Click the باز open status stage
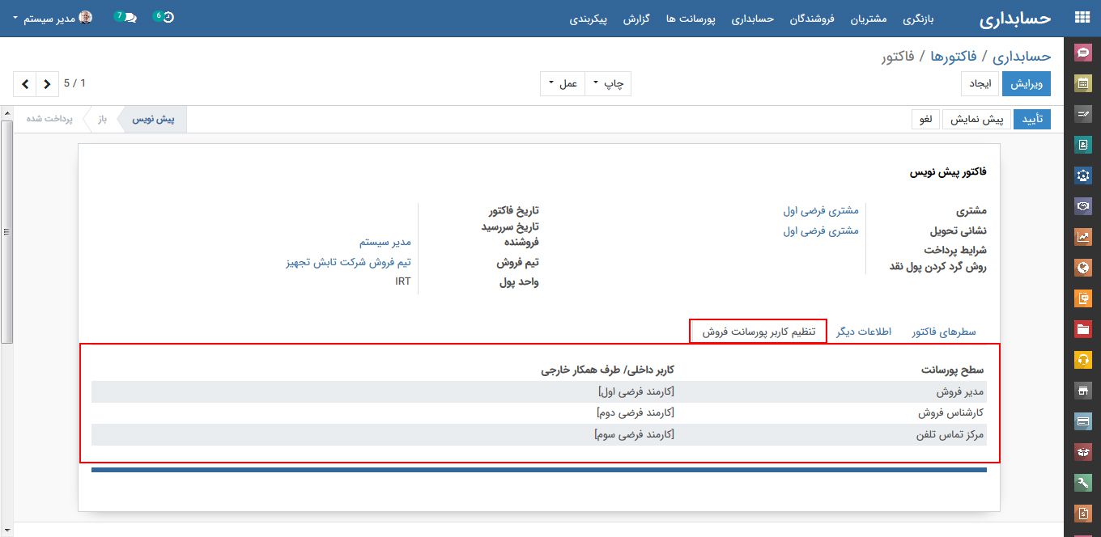 pos(103,119)
